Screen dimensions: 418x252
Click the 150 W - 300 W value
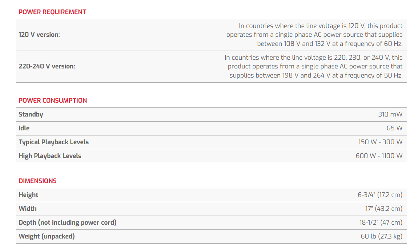[380, 142]
